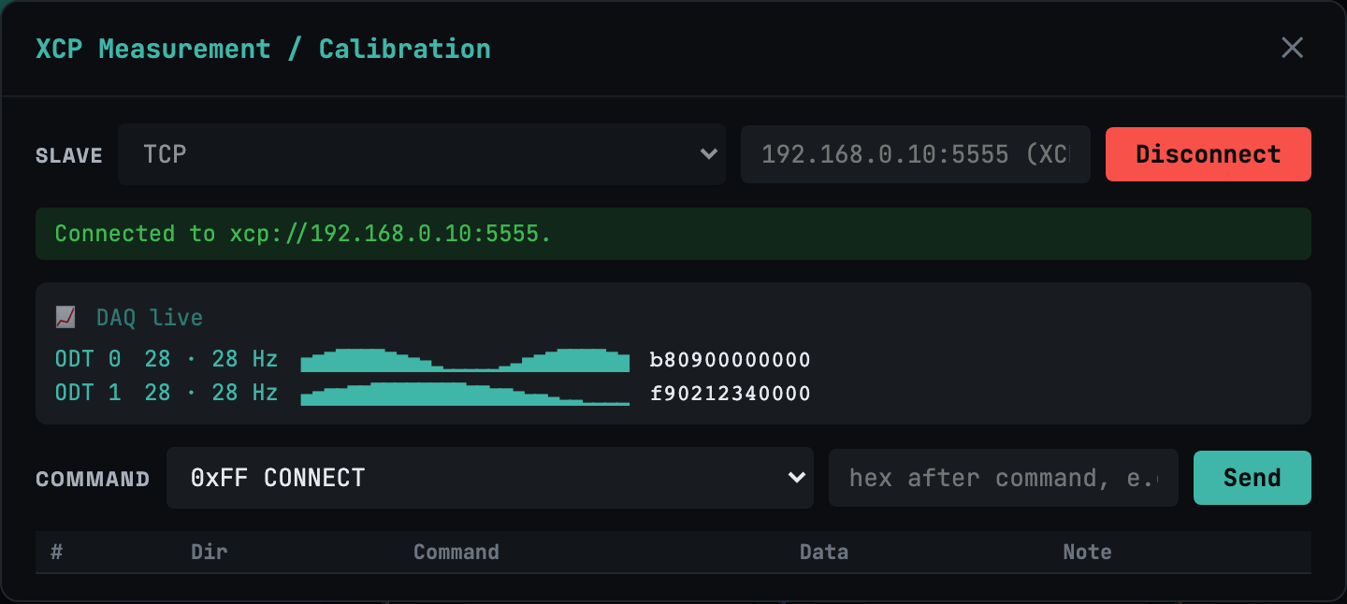Click the Dir column header
The width and height of the screenshot is (1347, 604).
[210, 552]
